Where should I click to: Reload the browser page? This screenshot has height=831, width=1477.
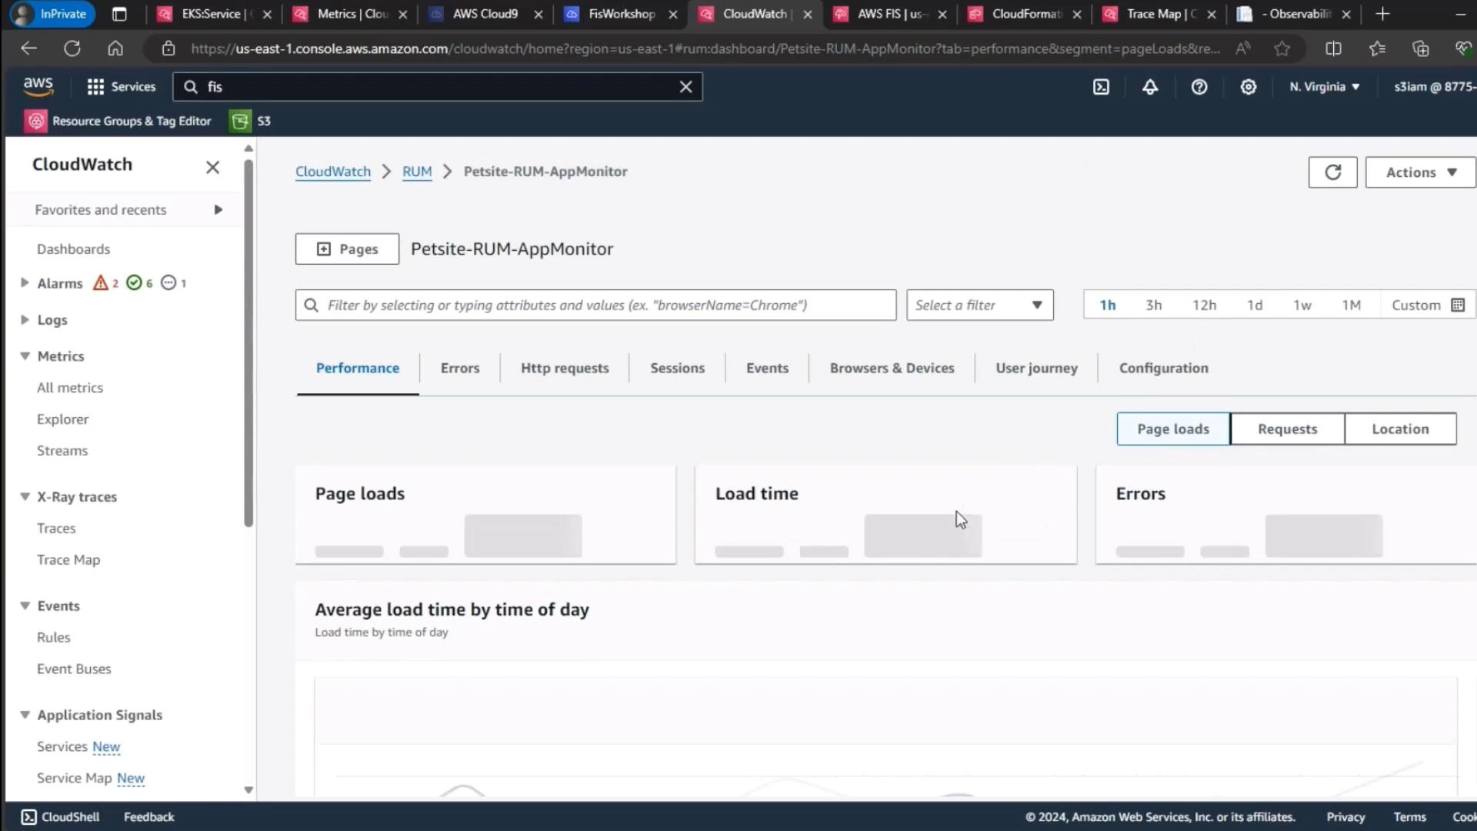click(x=72, y=48)
